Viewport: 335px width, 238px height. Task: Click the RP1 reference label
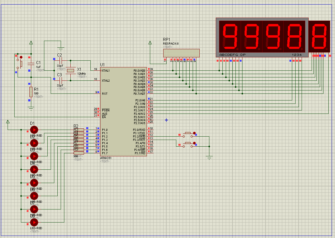click(x=166, y=39)
